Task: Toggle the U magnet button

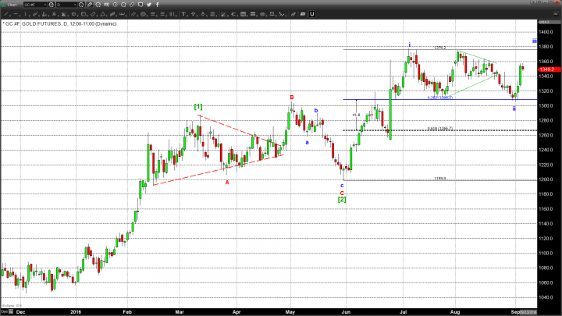Action: click(312, 14)
